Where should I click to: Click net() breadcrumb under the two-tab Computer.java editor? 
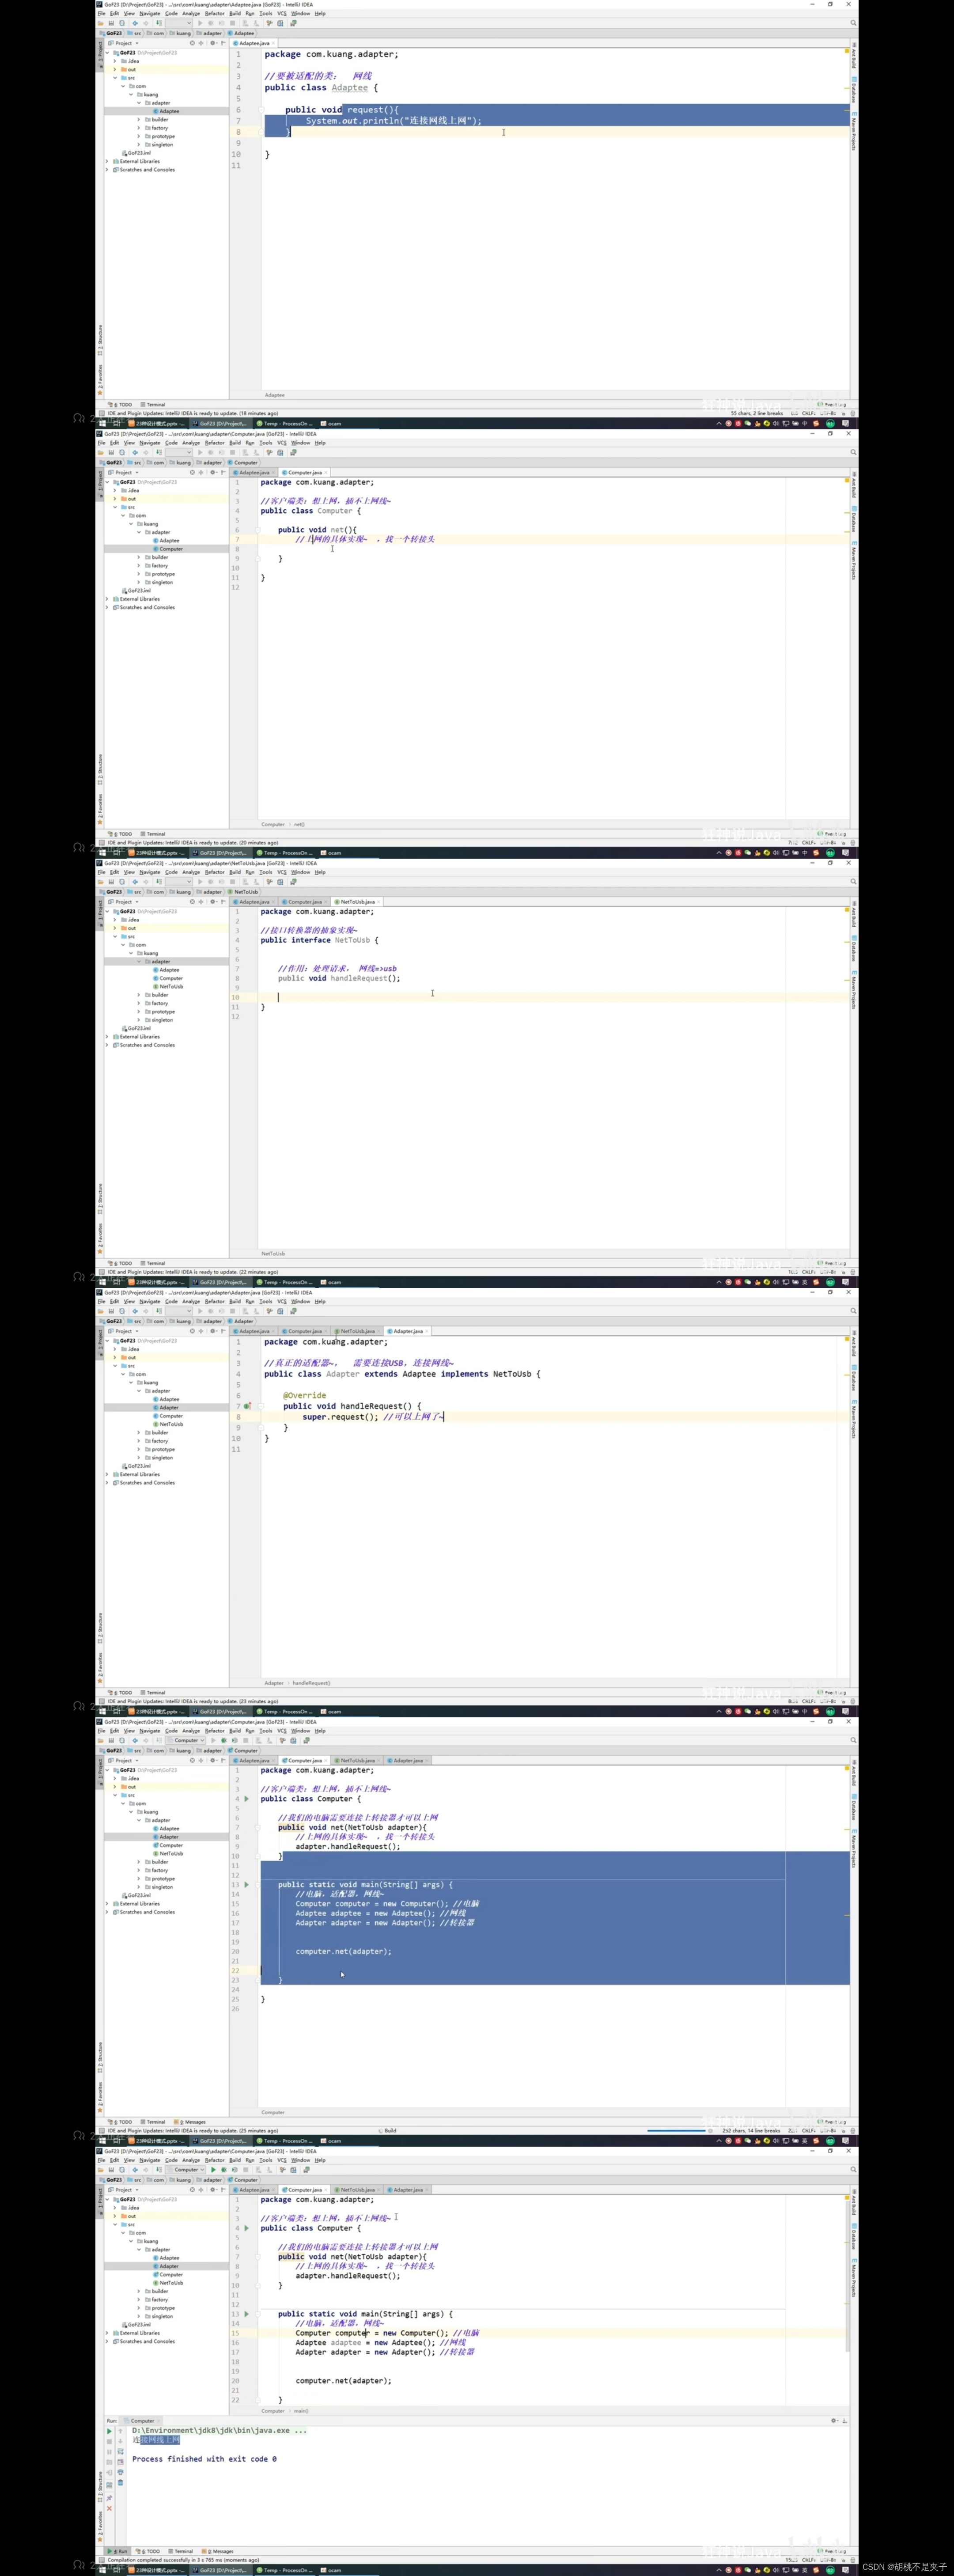299,824
